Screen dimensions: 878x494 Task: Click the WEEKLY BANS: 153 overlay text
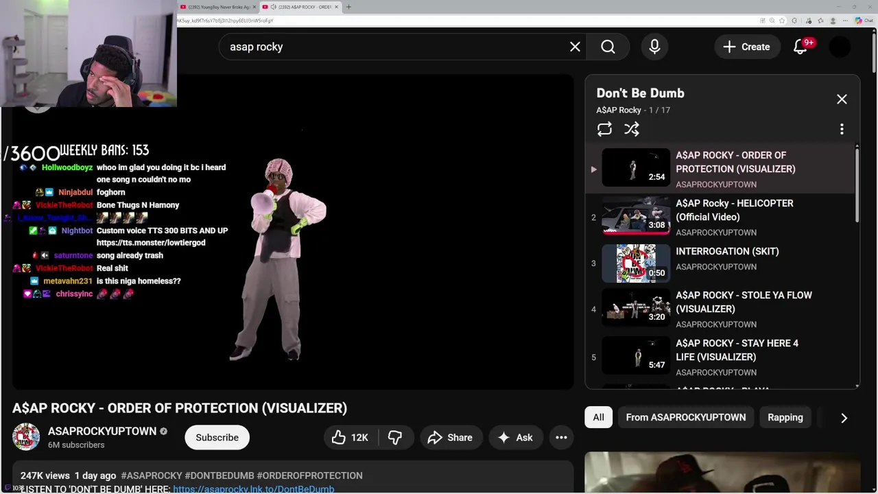coord(104,150)
